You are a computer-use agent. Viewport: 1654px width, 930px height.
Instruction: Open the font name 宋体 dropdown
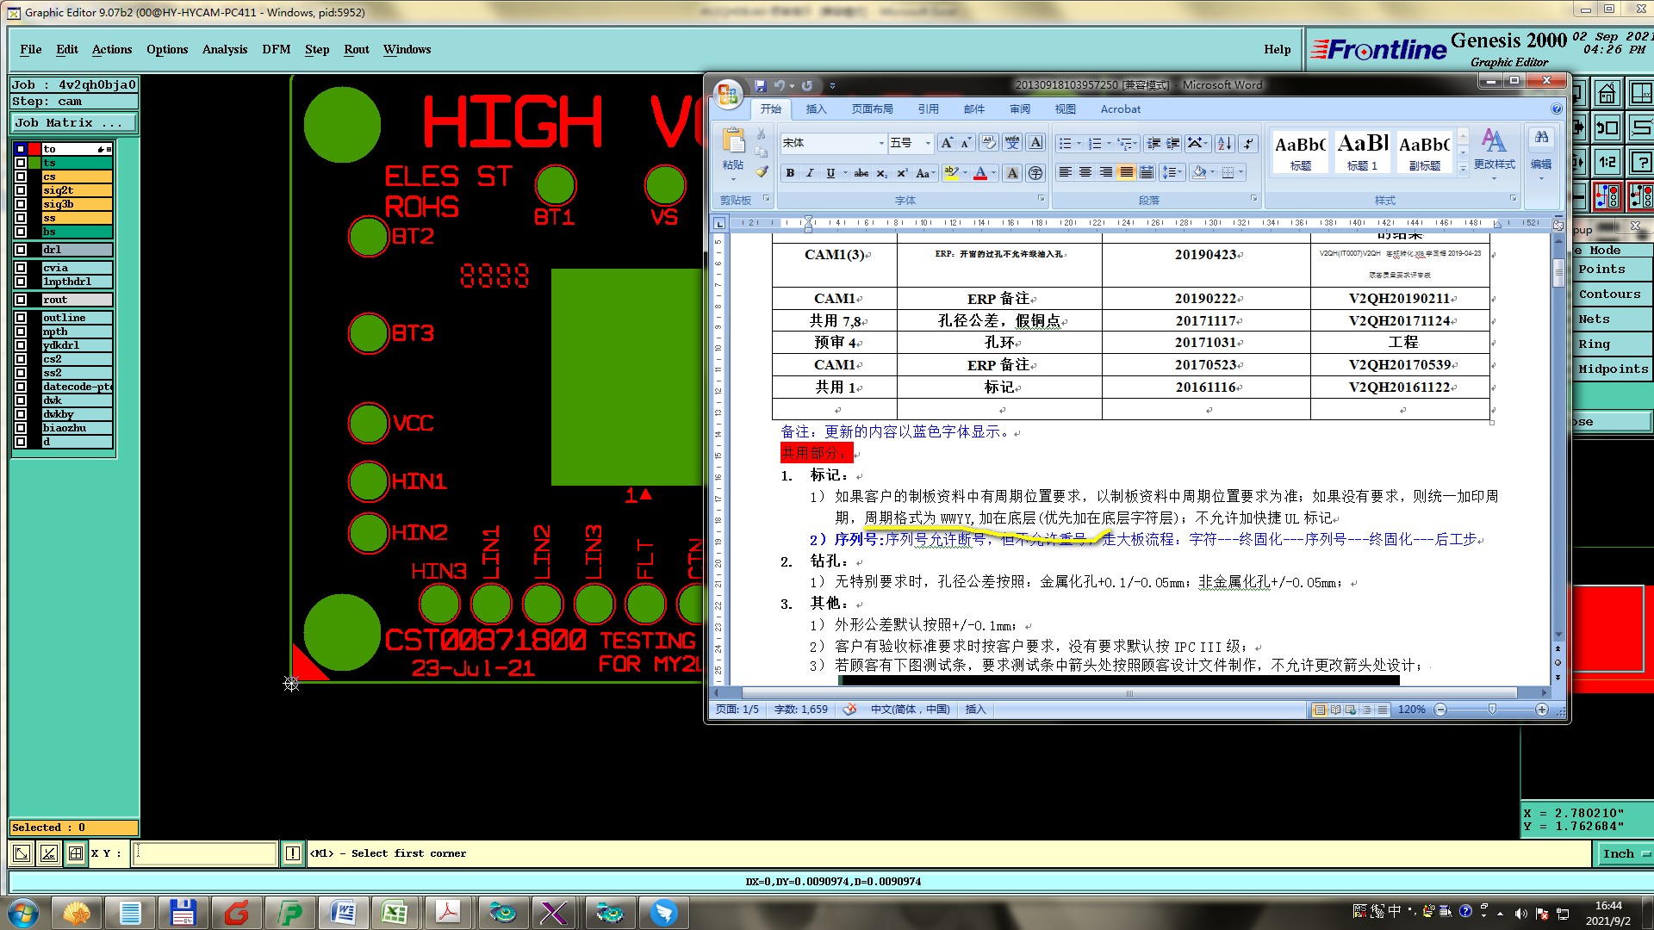point(881,144)
